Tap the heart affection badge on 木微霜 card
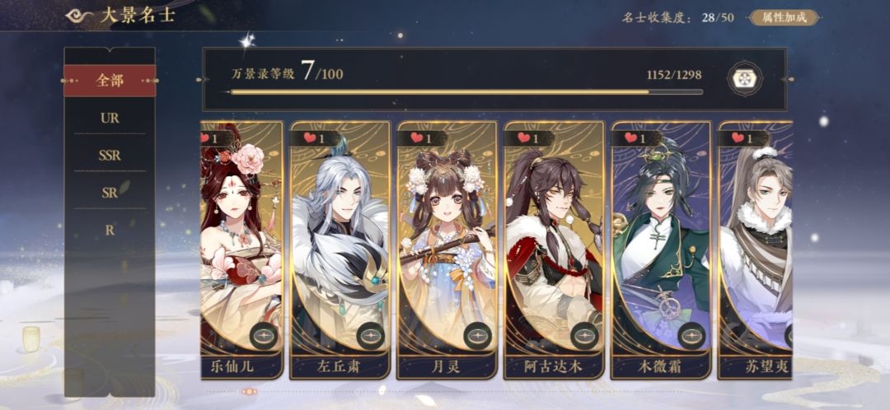890x410 pixels. point(636,137)
